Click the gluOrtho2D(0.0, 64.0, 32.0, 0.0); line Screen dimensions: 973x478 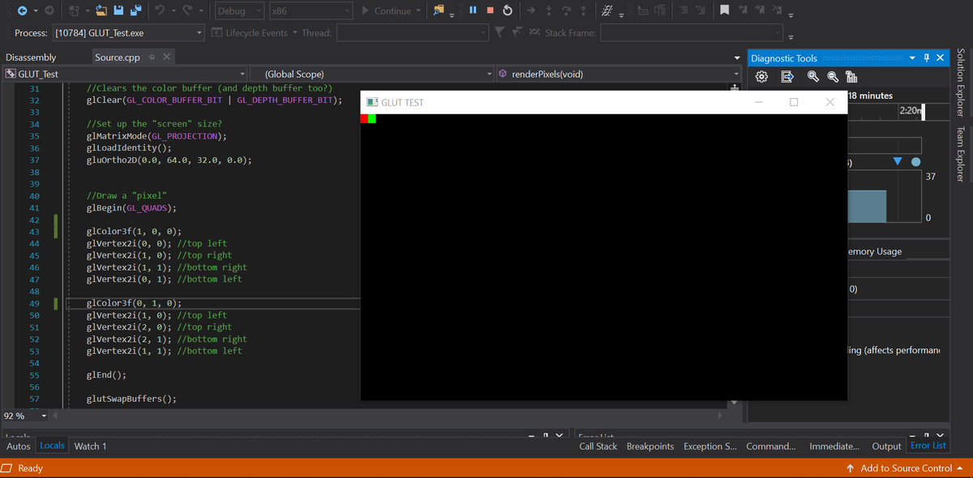tap(169, 160)
